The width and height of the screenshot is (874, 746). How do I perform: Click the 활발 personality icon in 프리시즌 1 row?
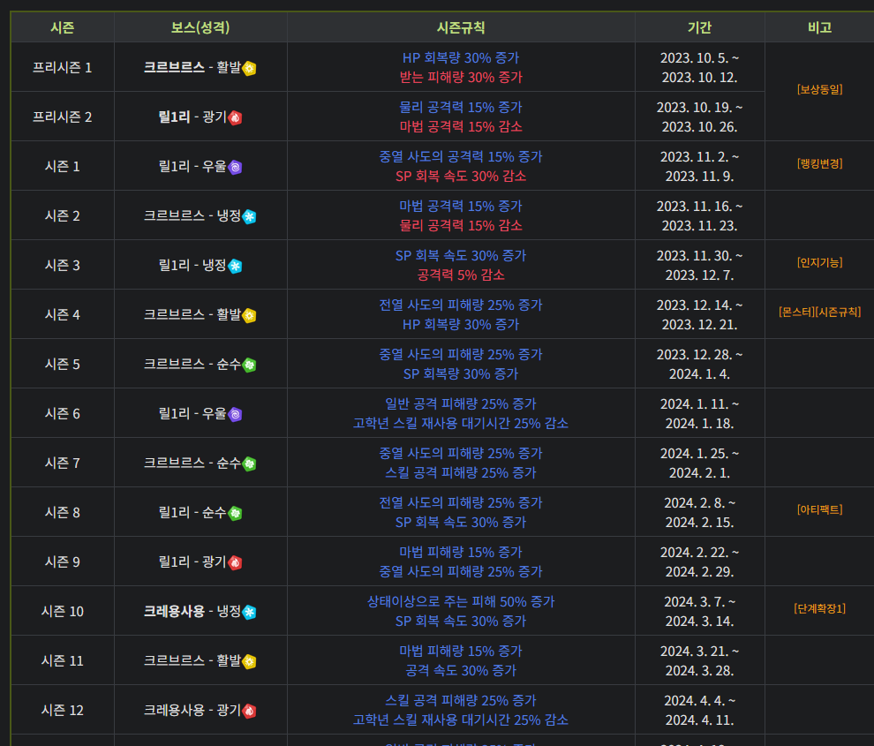[249, 69]
